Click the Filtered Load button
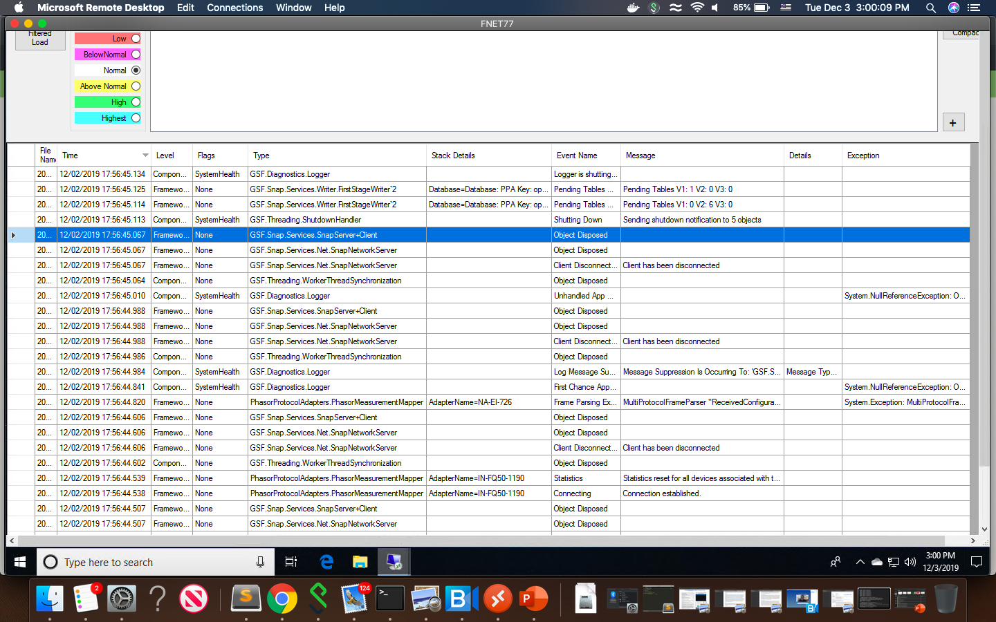This screenshot has width=996, height=622. click(39, 37)
